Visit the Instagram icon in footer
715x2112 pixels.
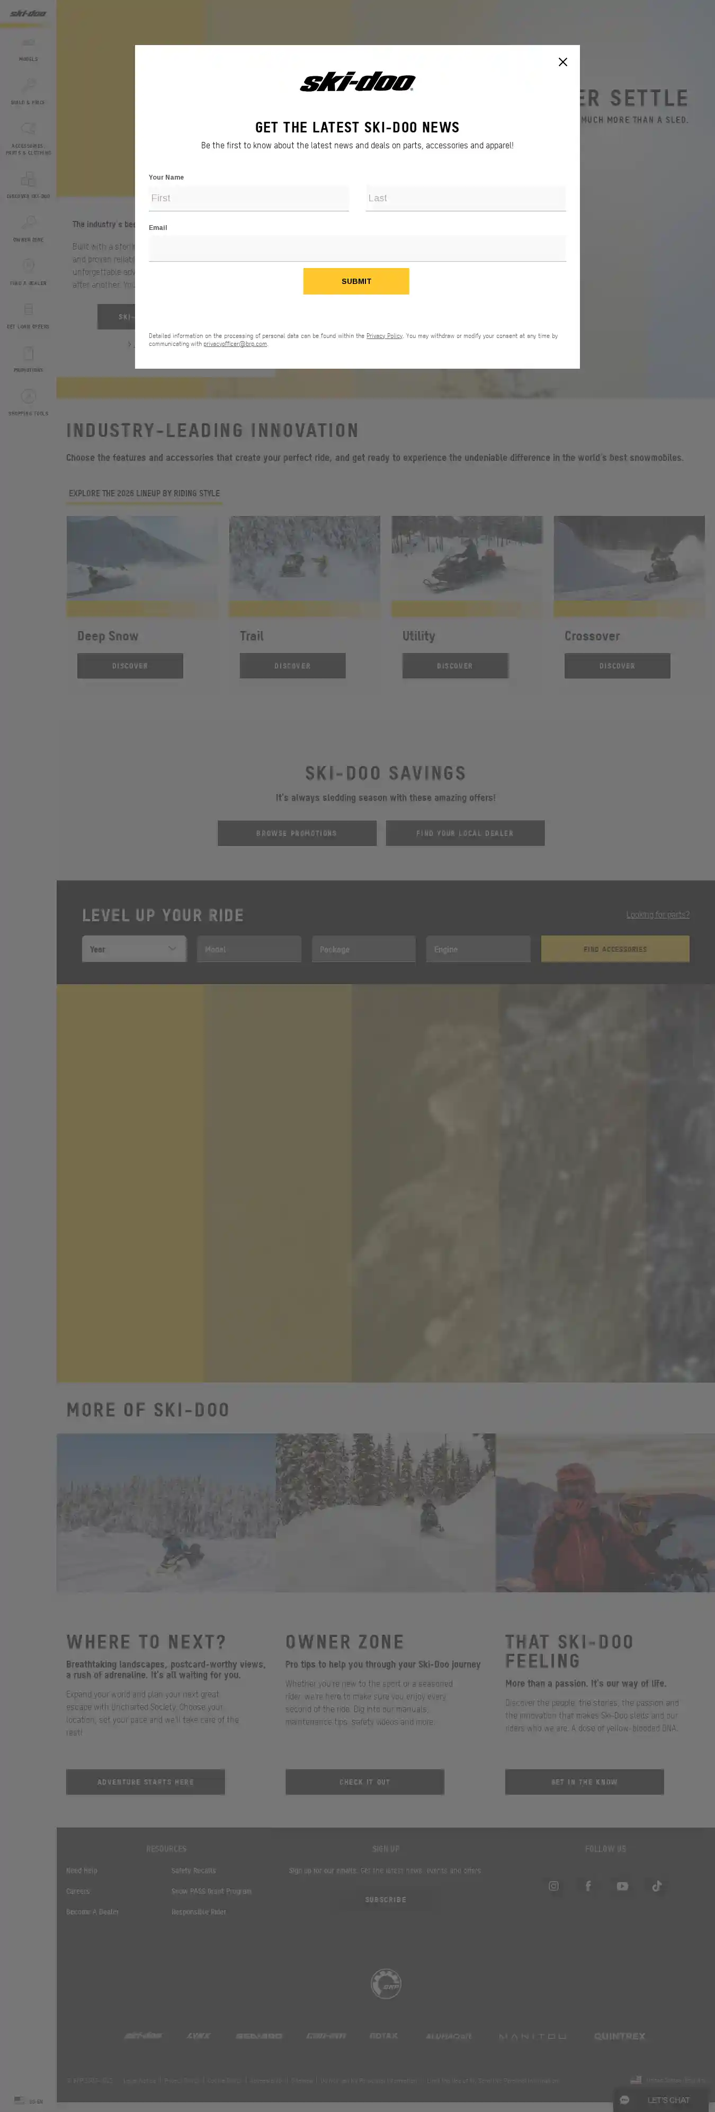click(553, 1886)
